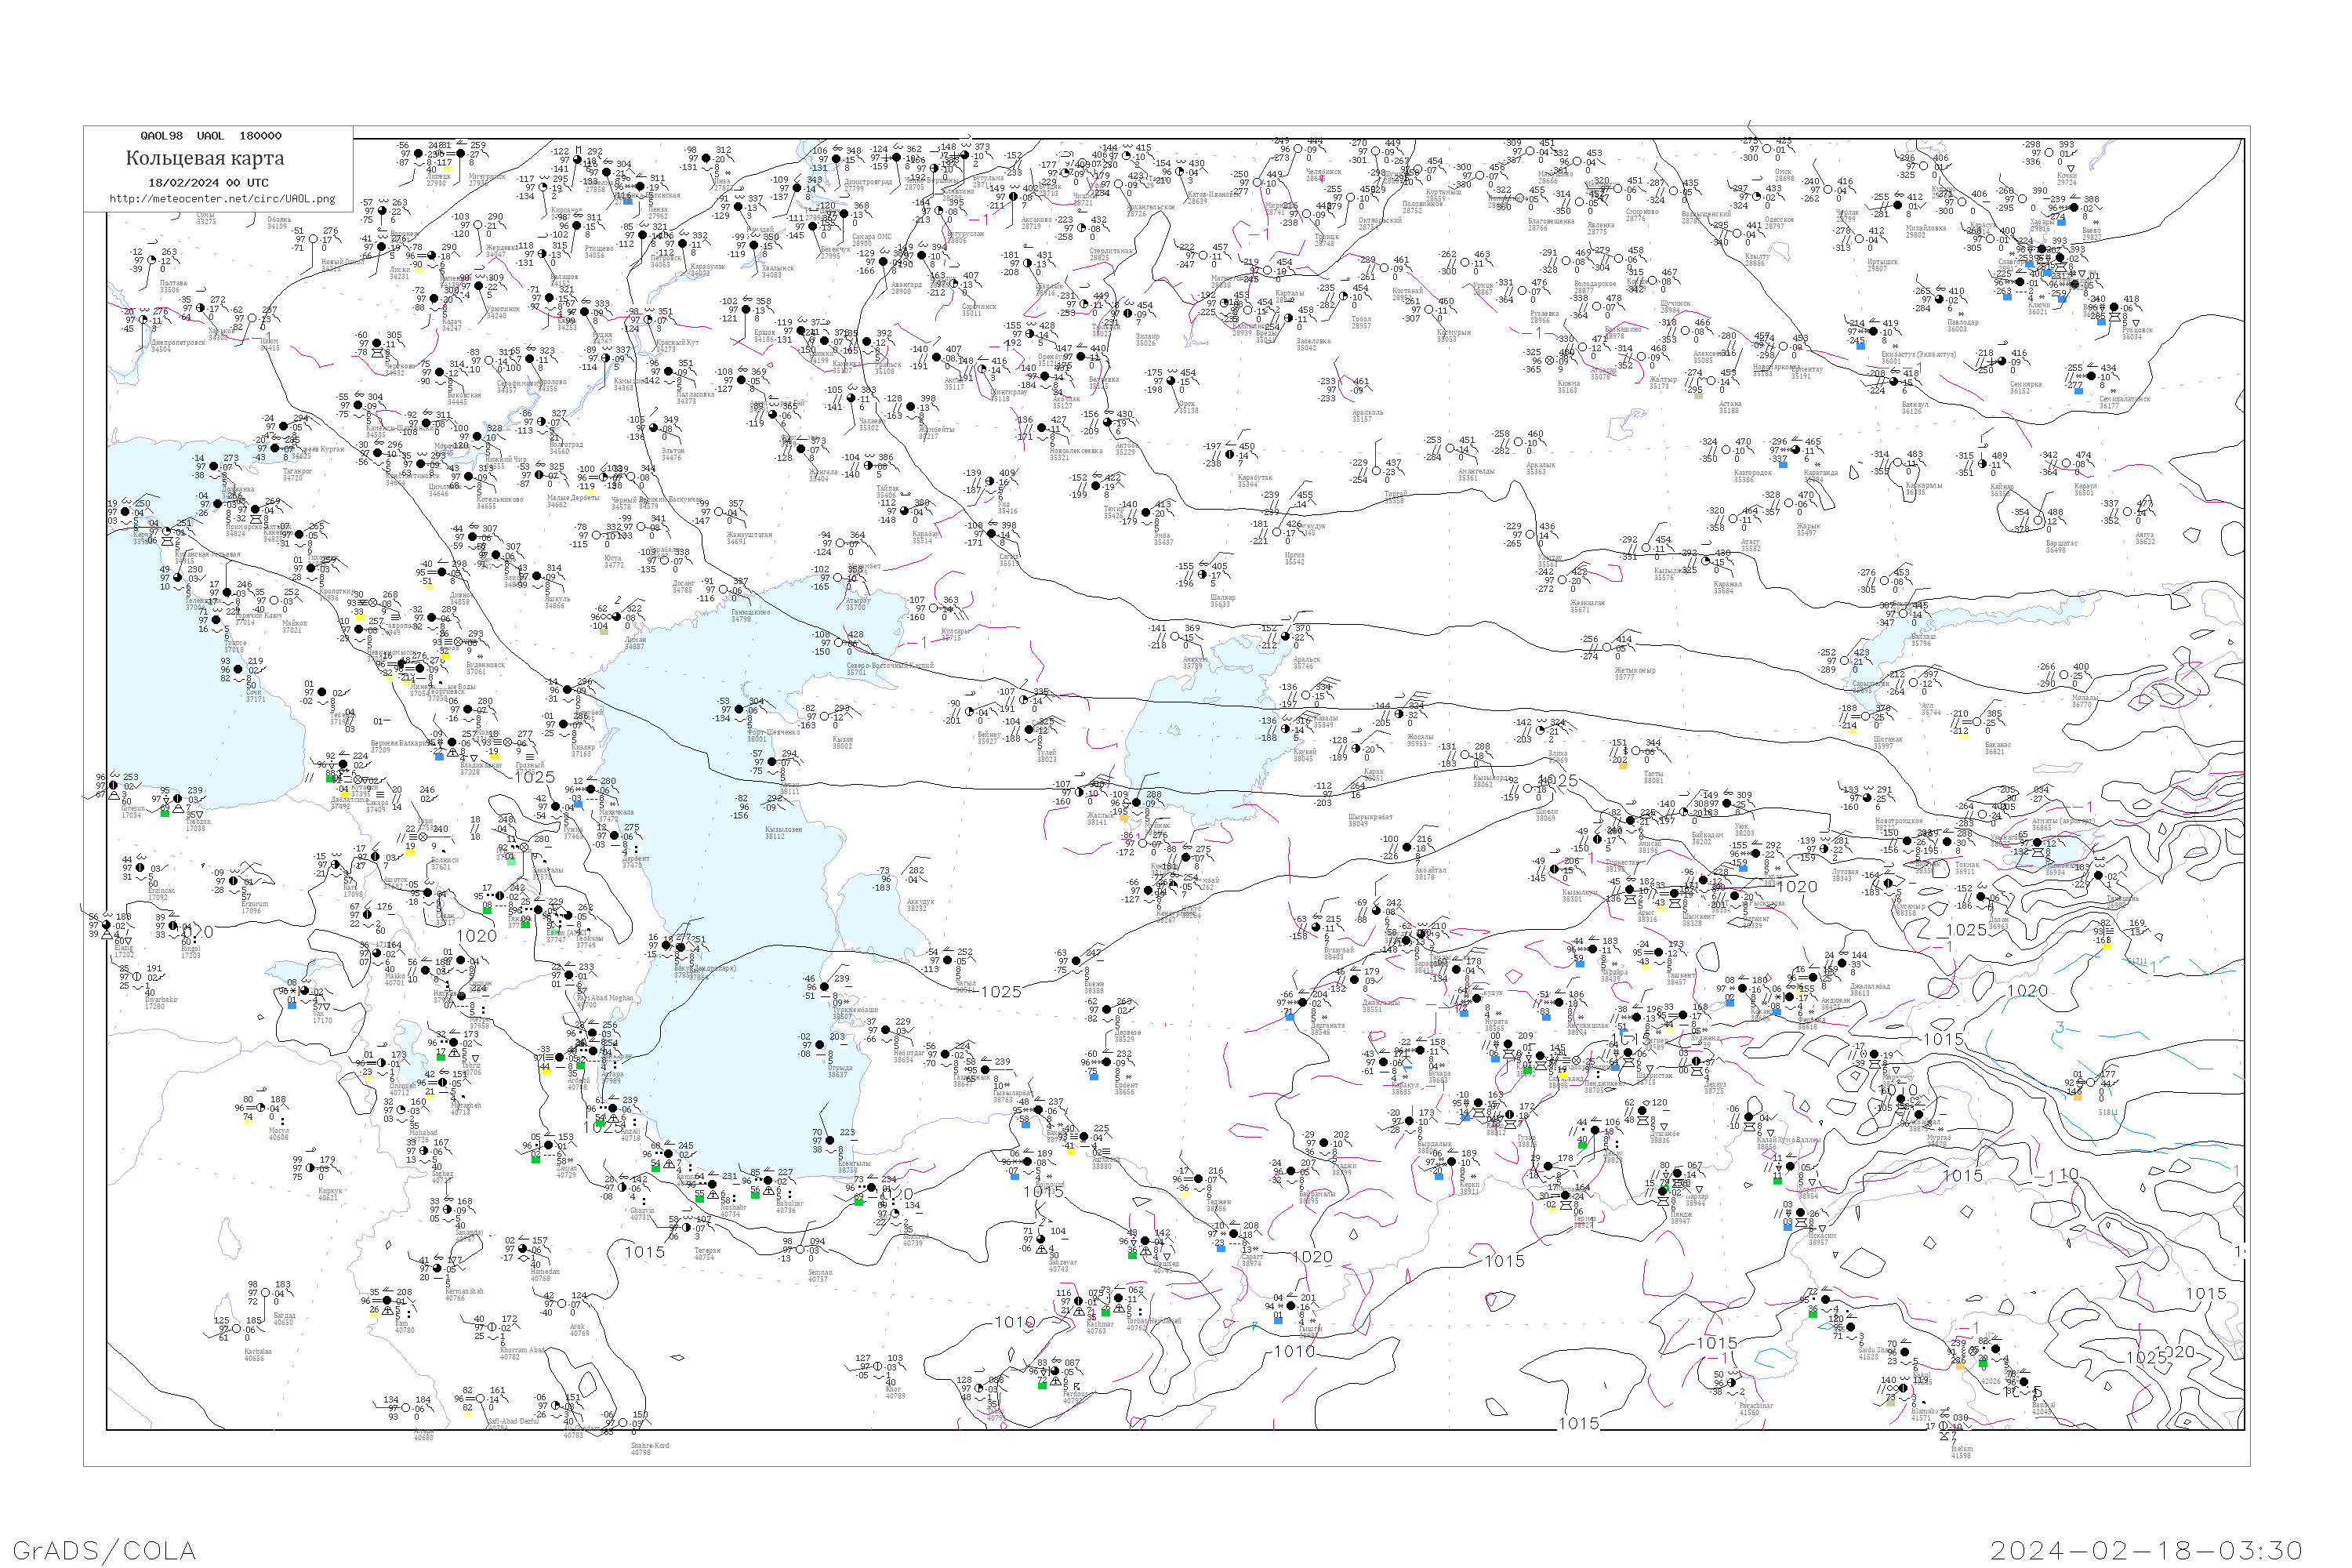Click the GrADS/COLA label at bottom left
Viewport: 2352px width, 1568px height.
(104, 1550)
